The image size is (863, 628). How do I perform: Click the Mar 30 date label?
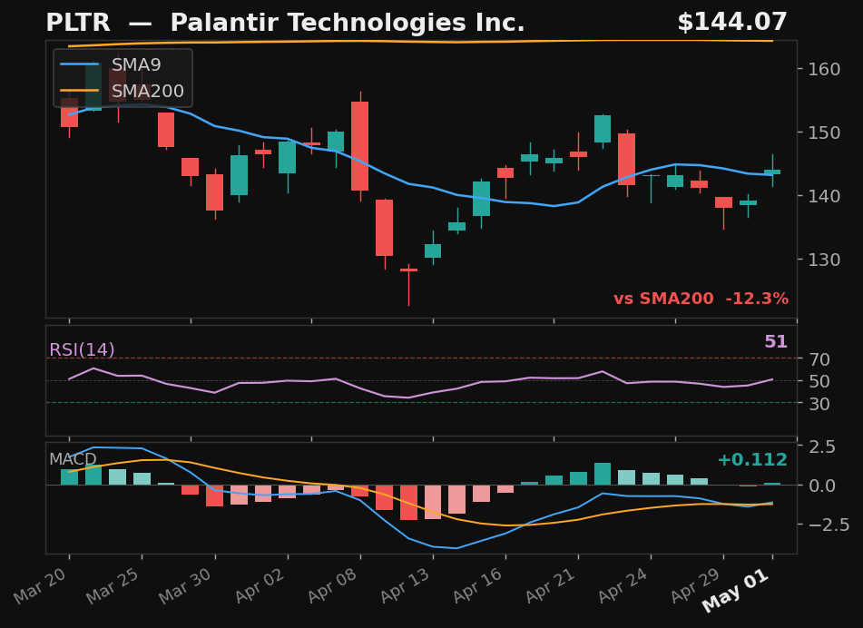click(187, 585)
